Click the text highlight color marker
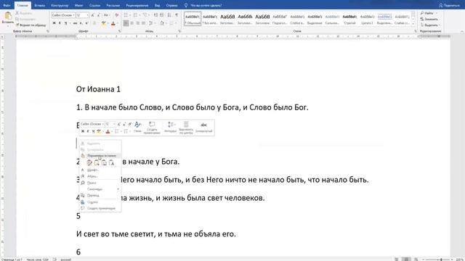465x261 pixels. click(103, 23)
